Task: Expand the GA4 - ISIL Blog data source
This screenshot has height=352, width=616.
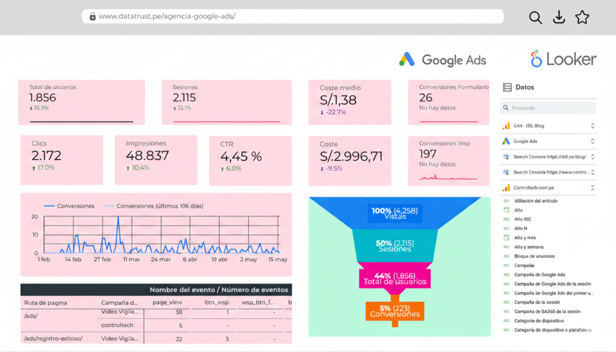Action: 593,126
